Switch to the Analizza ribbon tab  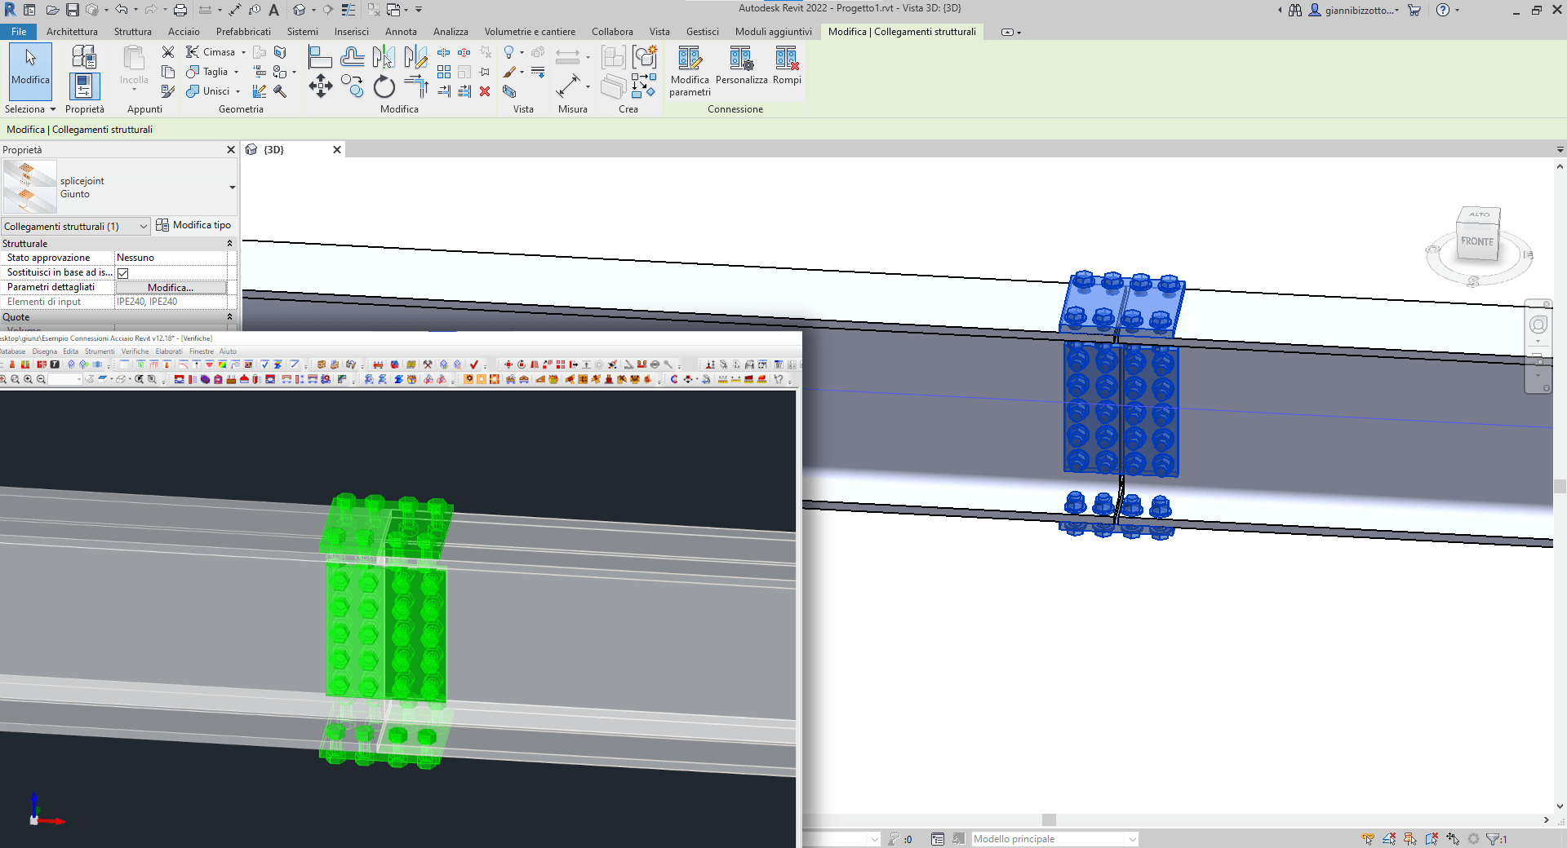pyautogui.click(x=451, y=32)
